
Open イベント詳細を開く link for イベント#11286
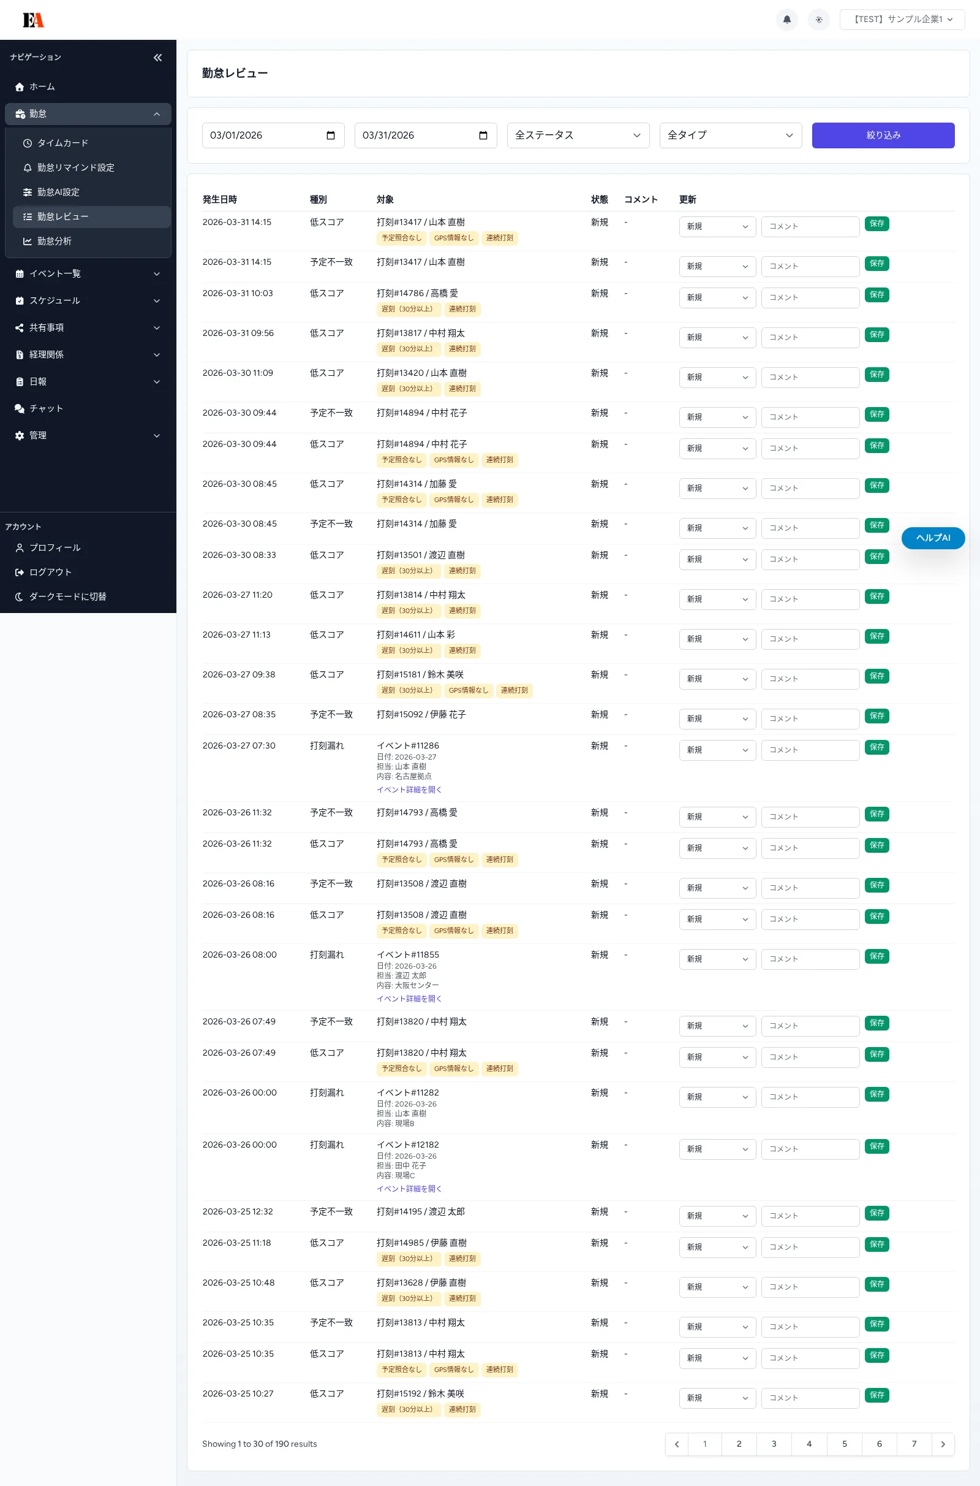pos(409,790)
